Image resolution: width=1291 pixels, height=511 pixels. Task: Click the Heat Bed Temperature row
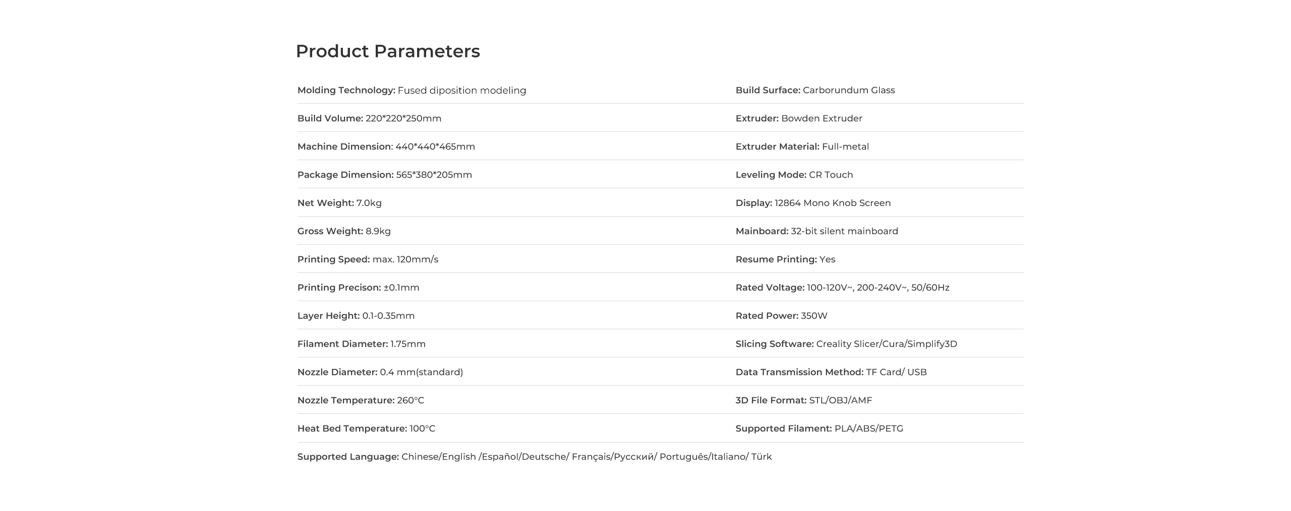coord(366,429)
